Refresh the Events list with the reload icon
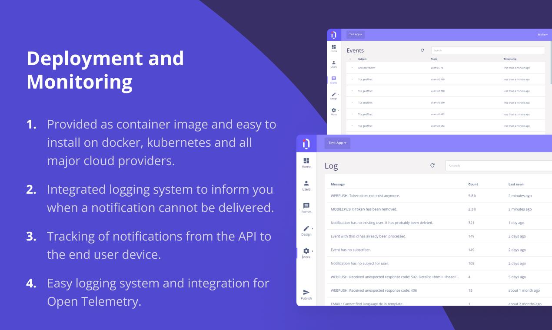 tap(422, 50)
